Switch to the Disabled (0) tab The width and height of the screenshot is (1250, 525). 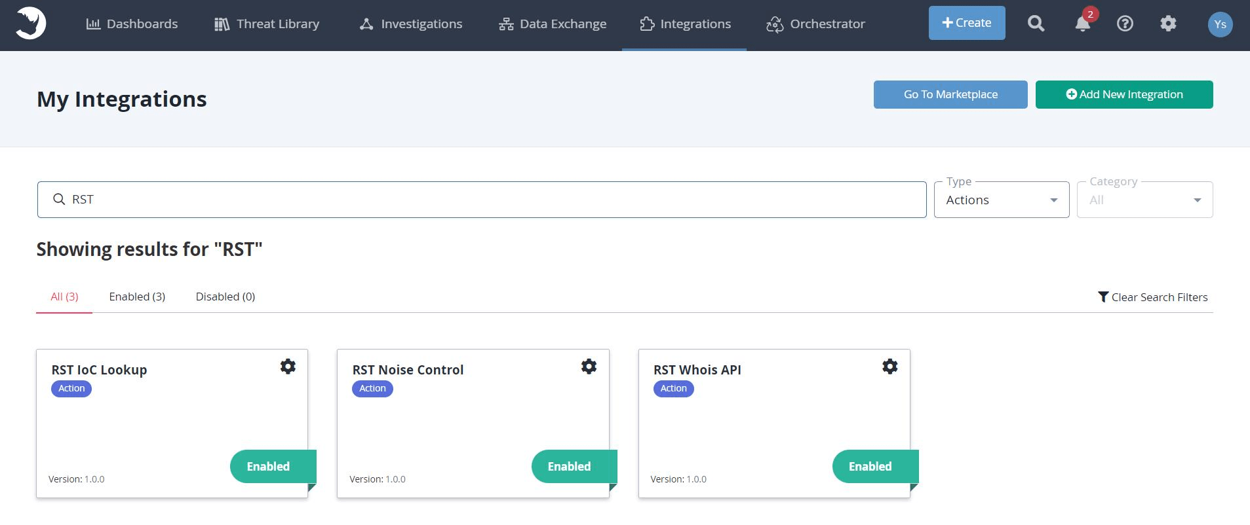tap(225, 297)
